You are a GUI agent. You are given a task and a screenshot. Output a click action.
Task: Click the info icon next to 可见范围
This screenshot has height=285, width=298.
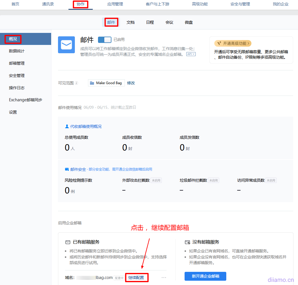point(77,83)
